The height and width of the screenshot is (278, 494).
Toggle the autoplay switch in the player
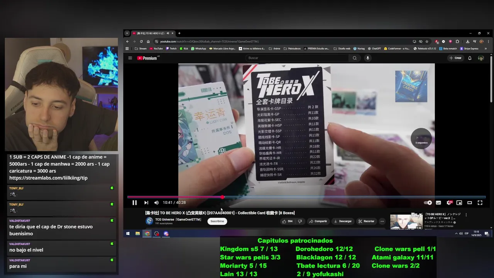coord(428,203)
